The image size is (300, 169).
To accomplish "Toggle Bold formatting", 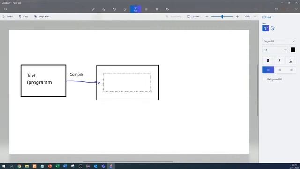I will [268, 61].
